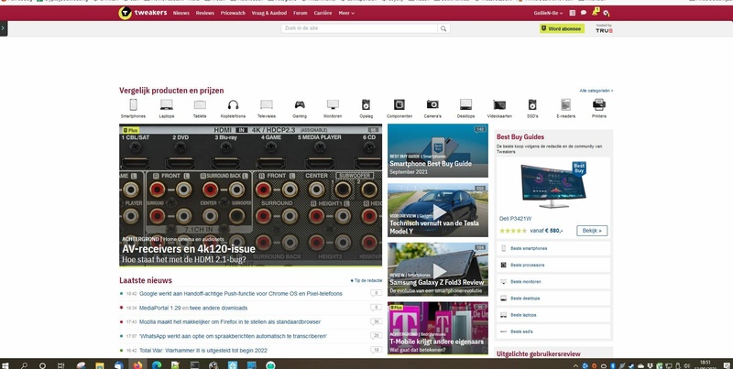
Task: Open the Beste processors guide
Action: tap(553, 265)
